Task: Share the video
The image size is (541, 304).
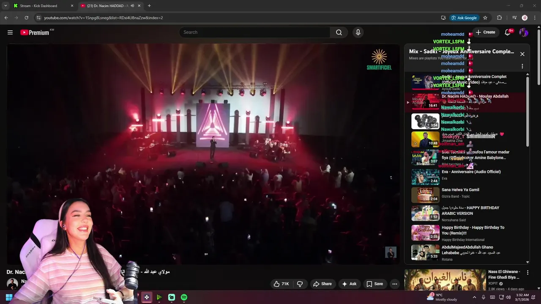Action: click(x=322, y=284)
